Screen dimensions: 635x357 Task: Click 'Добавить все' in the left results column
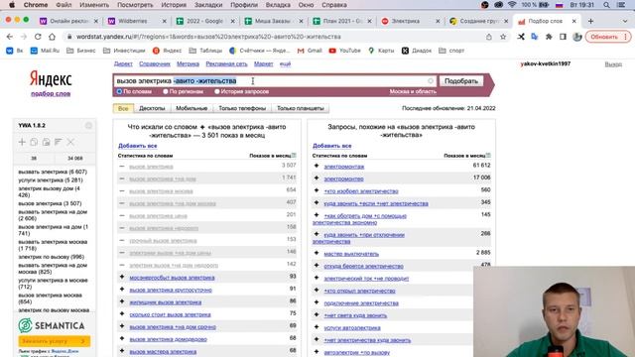tap(137, 146)
